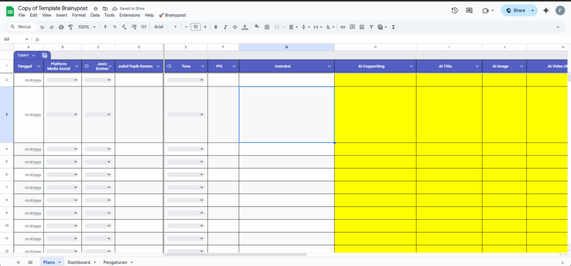The height and width of the screenshot is (266, 571).
Task: Open the Borders tool
Action: (x=267, y=27)
